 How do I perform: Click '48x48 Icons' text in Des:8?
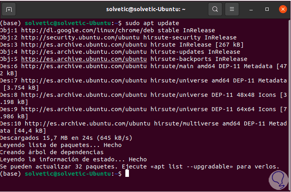click(256, 95)
